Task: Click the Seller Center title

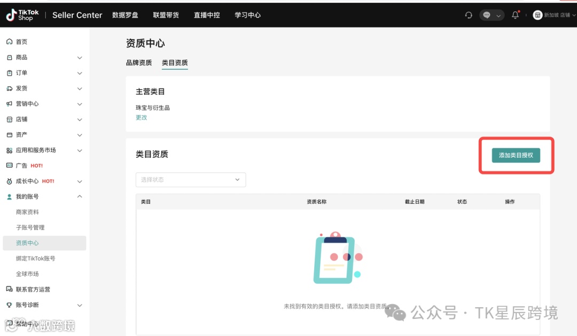Action: click(77, 15)
